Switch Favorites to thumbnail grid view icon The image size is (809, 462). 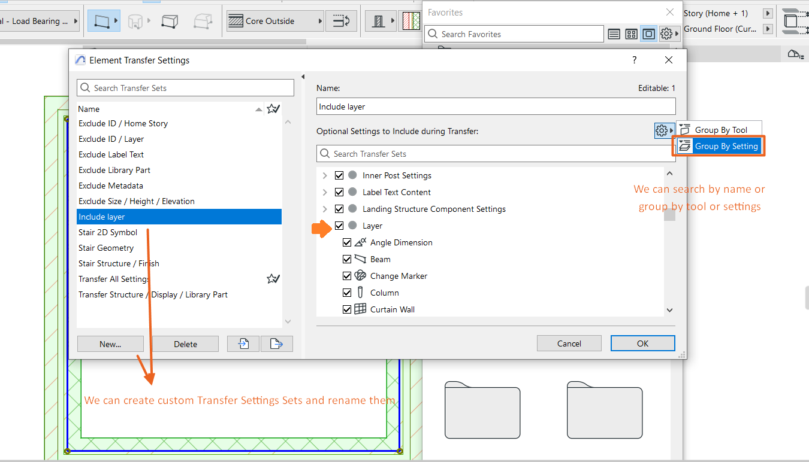[631, 34]
